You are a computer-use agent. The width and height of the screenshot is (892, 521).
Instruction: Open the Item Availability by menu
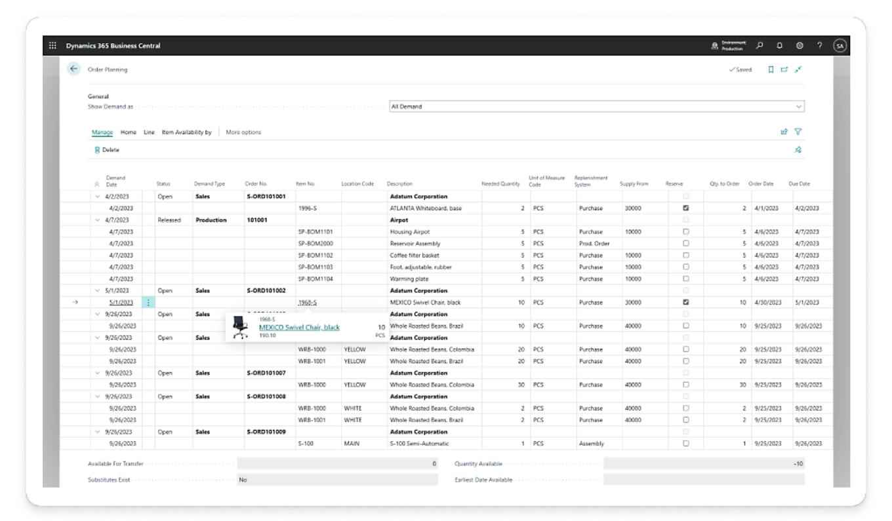coord(186,132)
